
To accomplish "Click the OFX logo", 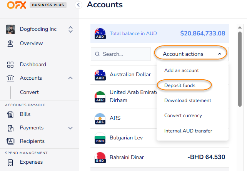I will click(x=16, y=5).
